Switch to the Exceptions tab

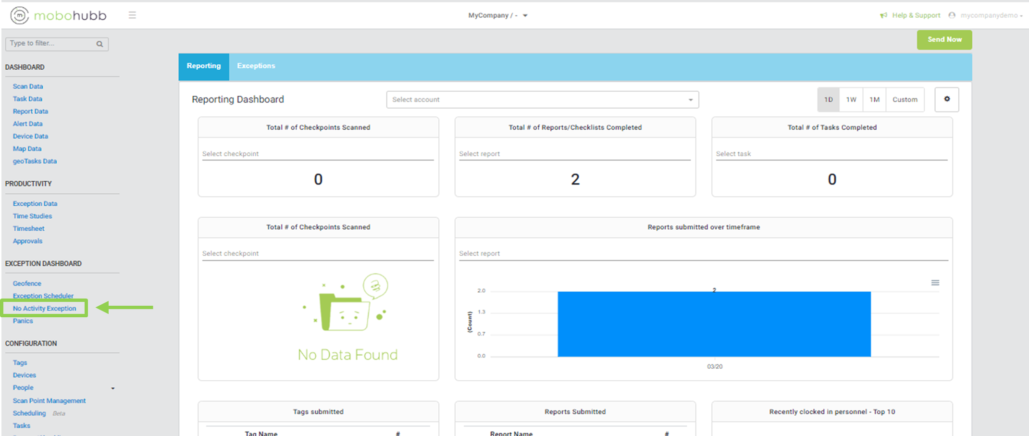(256, 66)
